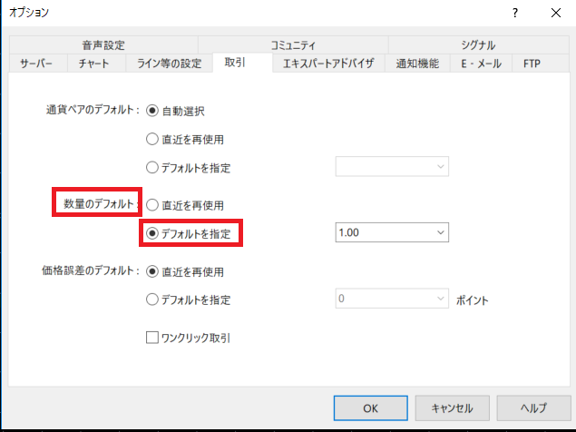Open the E・メール tab

click(481, 64)
